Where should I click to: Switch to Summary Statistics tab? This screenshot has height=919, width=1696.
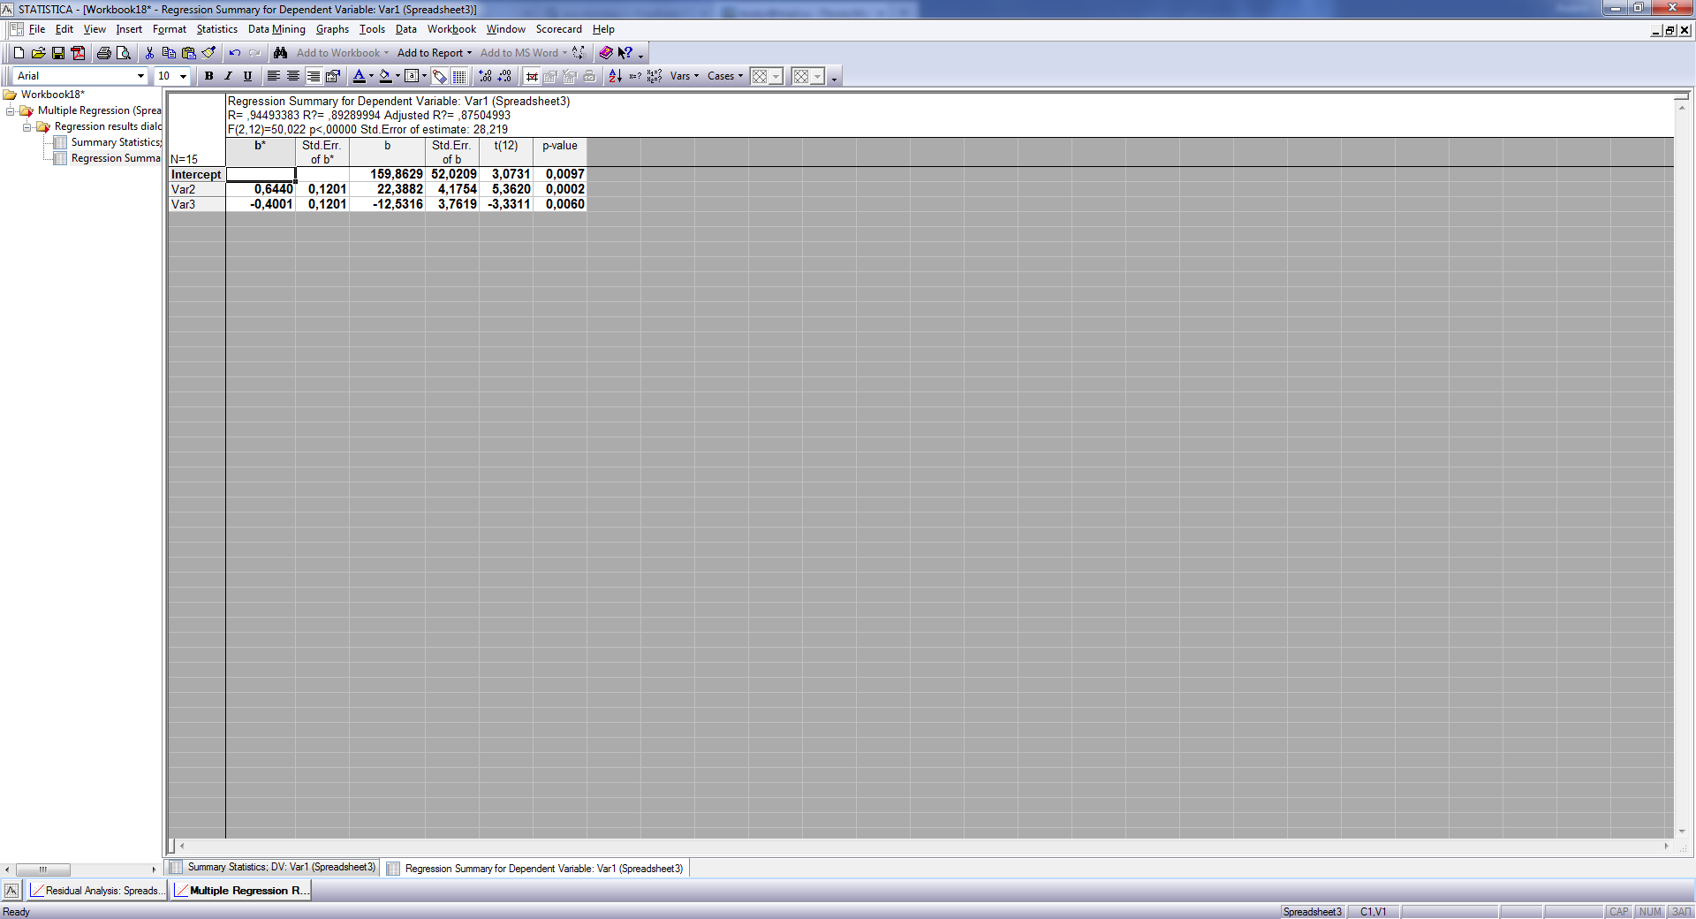pyautogui.click(x=273, y=868)
